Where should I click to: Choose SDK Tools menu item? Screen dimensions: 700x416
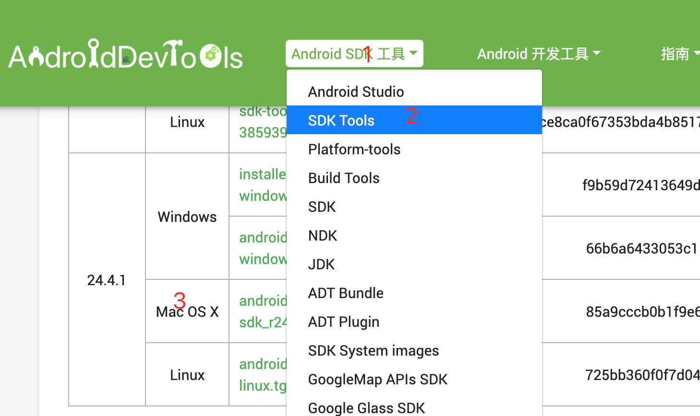click(414, 120)
